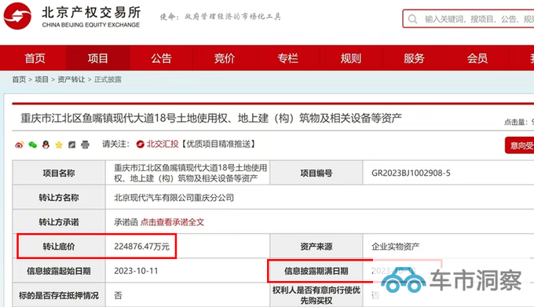
Task: Open the 专栏 navigation tab
Action: pyautogui.click(x=287, y=58)
